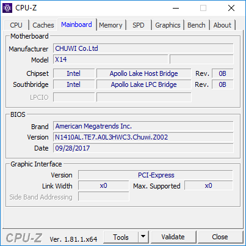
Task: Close the window with the X icon
Action: tap(231, 8)
